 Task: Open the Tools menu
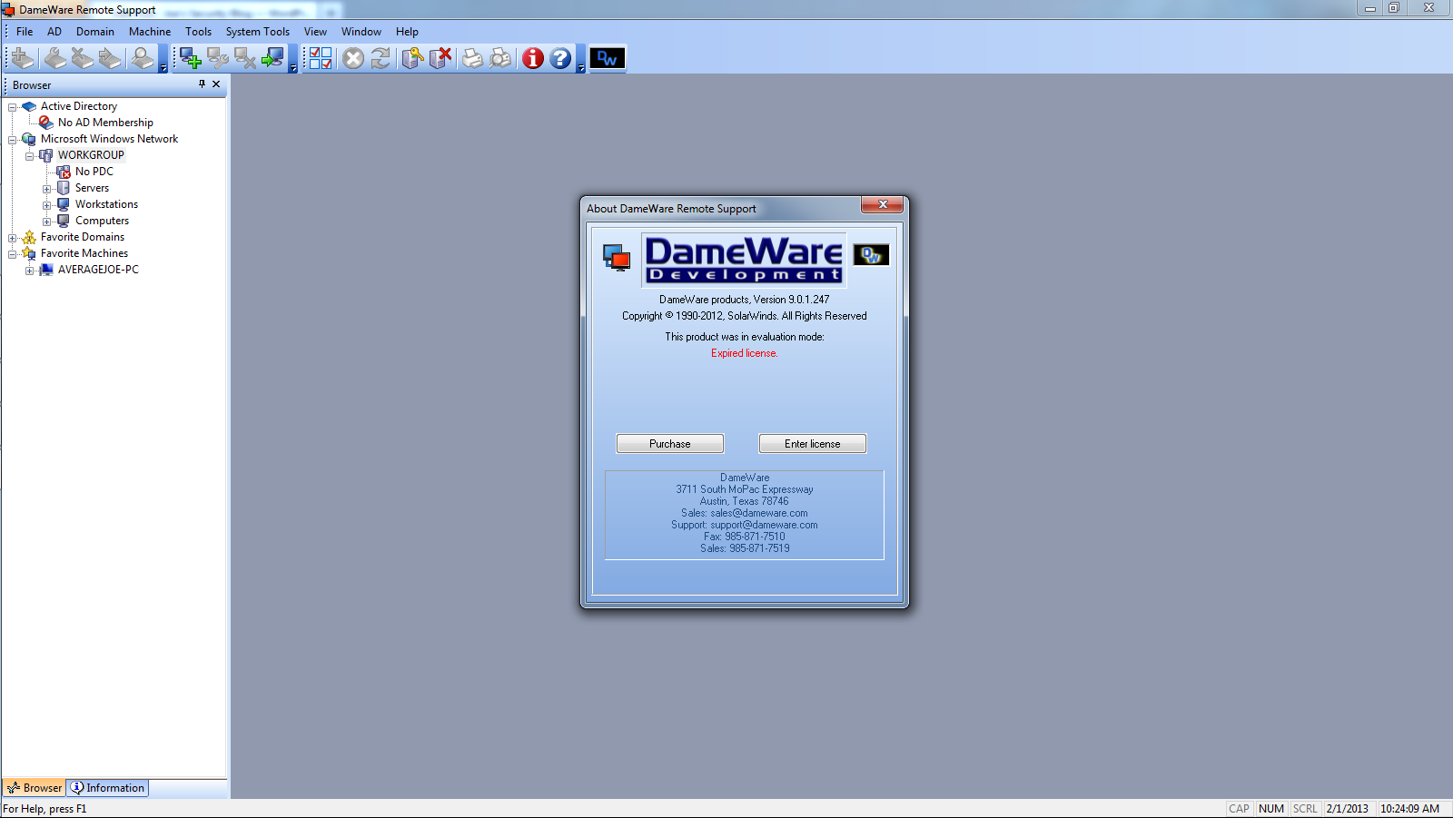click(x=198, y=32)
